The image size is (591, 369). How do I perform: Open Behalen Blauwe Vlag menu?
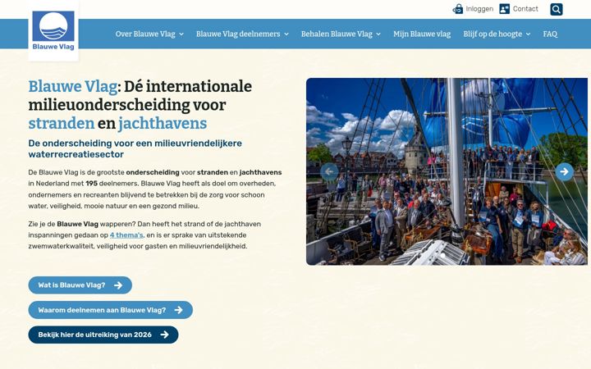coord(337,34)
